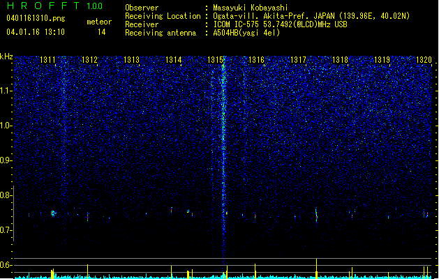This screenshot has width=439, height=279.
Task: Click the 1316 time axis label
Action: point(256,60)
